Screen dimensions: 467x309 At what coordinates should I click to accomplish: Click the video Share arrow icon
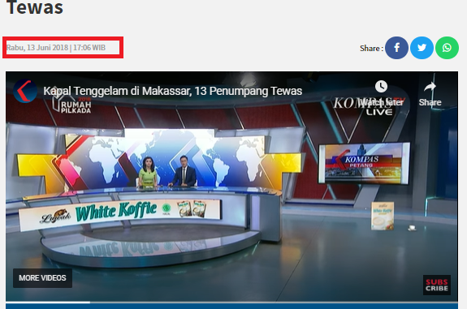(x=430, y=87)
